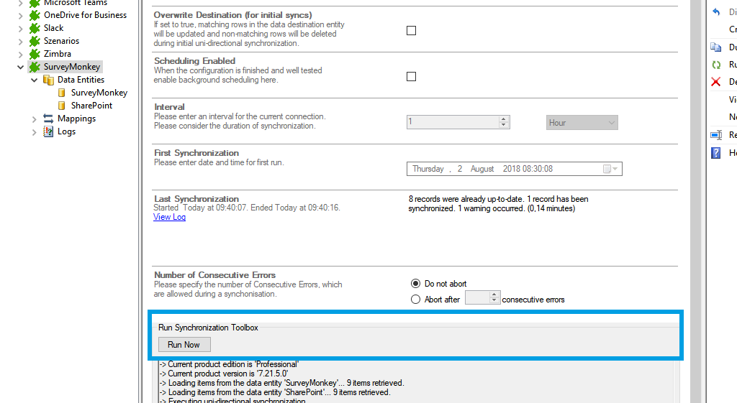Click the red X delete icon

click(x=716, y=82)
